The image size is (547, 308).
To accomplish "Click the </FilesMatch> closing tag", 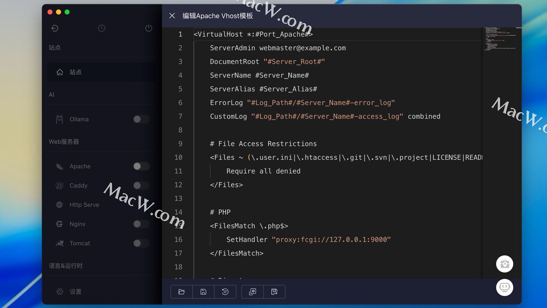I will (237, 253).
